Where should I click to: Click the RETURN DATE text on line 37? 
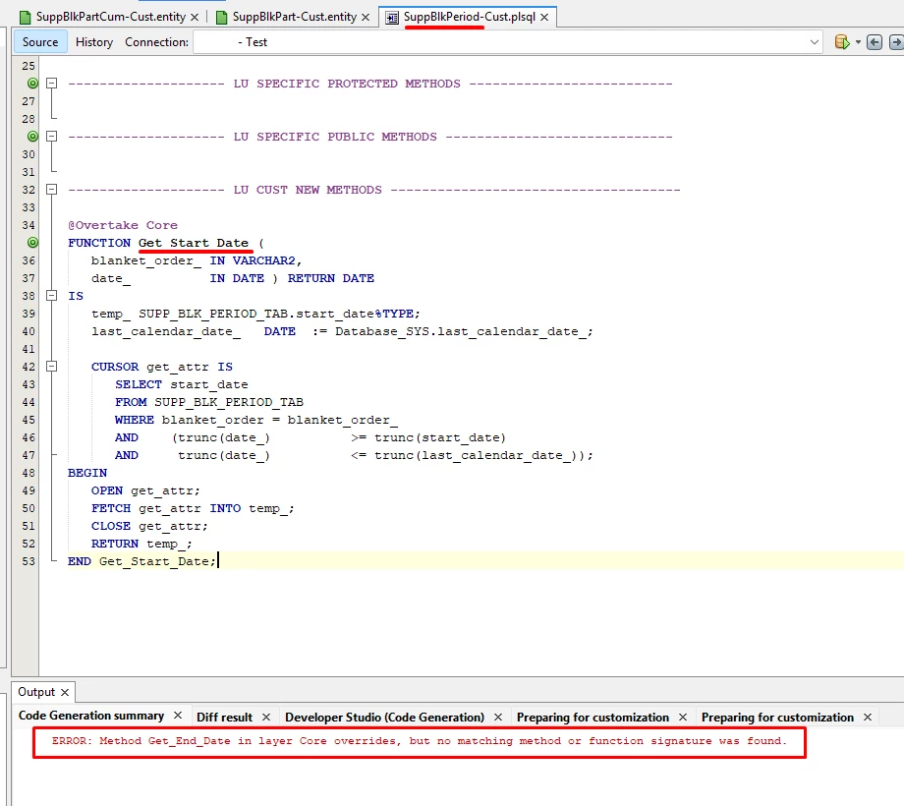pyautogui.click(x=331, y=278)
